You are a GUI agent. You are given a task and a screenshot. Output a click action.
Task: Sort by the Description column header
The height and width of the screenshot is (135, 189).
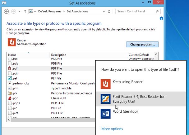(88, 55)
